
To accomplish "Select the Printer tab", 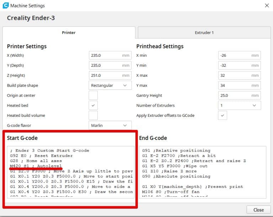I will (x=69, y=33).
